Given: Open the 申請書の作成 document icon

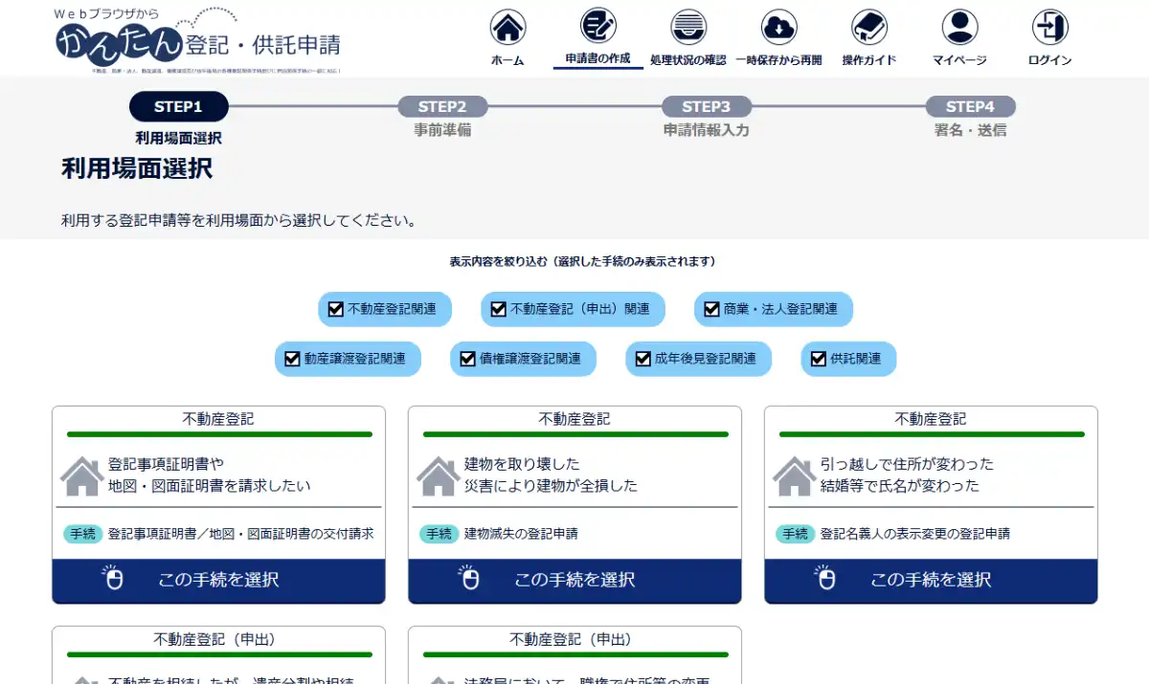Looking at the screenshot, I should pyautogui.click(x=598, y=25).
